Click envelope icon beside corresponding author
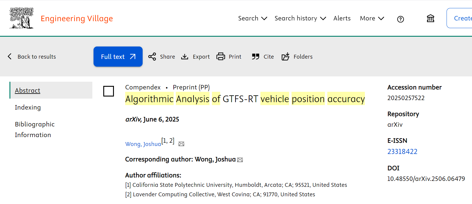 (240, 160)
